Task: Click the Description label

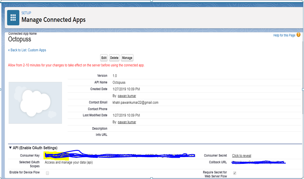Action: (100, 128)
